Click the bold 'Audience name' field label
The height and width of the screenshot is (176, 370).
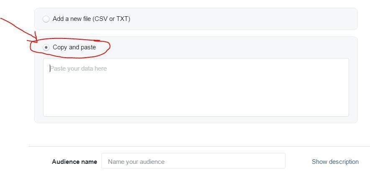pos(74,161)
